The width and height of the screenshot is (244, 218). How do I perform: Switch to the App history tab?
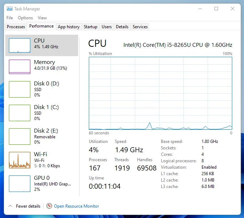[x=68, y=27]
